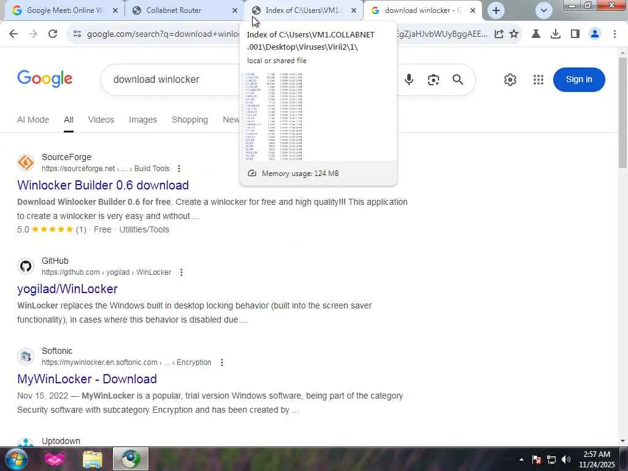Open clock showing 2:57 AM
The image size is (628, 471).
(x=596, y=459)
